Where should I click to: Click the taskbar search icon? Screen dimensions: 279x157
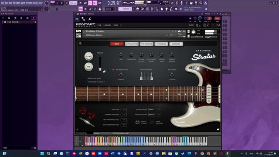[48, 154]
